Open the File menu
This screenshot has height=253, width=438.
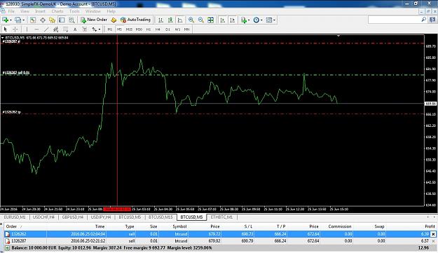point(11,11)
